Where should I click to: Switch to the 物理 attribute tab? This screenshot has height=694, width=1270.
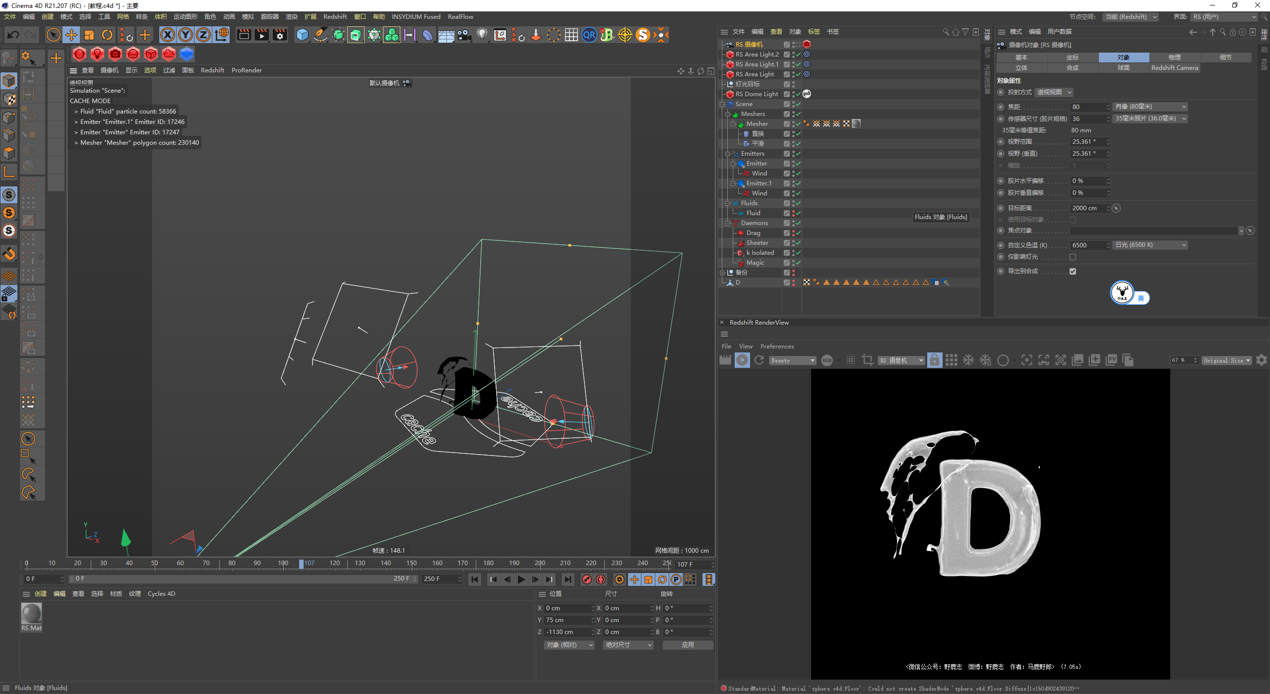point(1174,58)
